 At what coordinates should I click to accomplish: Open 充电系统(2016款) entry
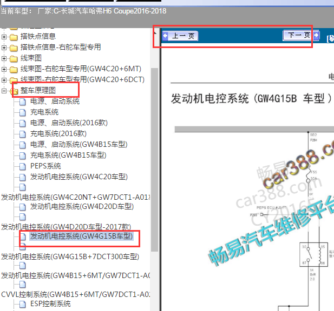(58, 133)
